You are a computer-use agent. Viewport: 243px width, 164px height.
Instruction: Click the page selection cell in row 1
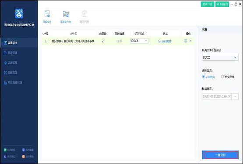point(120,41)
